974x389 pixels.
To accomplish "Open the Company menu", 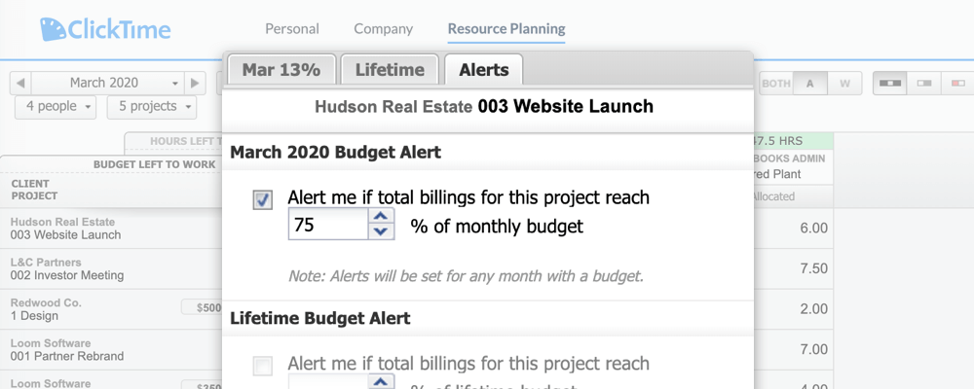I will pyautogui.click(x=383, y=29).
